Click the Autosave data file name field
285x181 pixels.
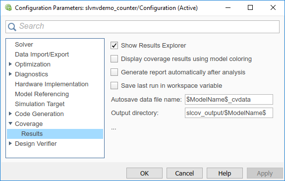point(229,100)
